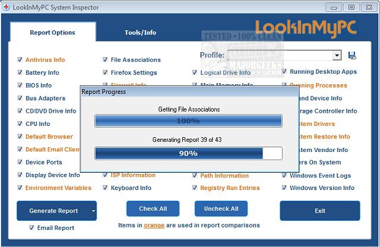Click the 'Getting File Associations' status text
The width and height of the screenshot is (380, 247).
coord(189,109)
